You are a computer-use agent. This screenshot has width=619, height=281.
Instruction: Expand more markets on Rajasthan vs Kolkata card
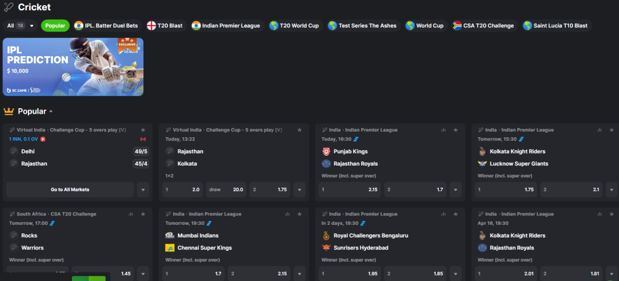[299, 189]
